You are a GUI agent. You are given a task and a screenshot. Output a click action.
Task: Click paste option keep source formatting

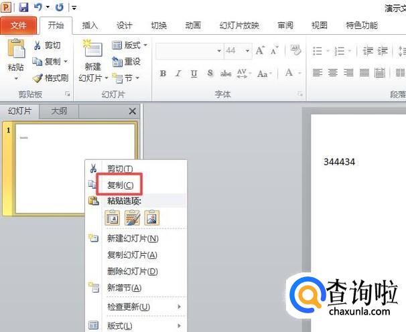(x=132, y=218)
